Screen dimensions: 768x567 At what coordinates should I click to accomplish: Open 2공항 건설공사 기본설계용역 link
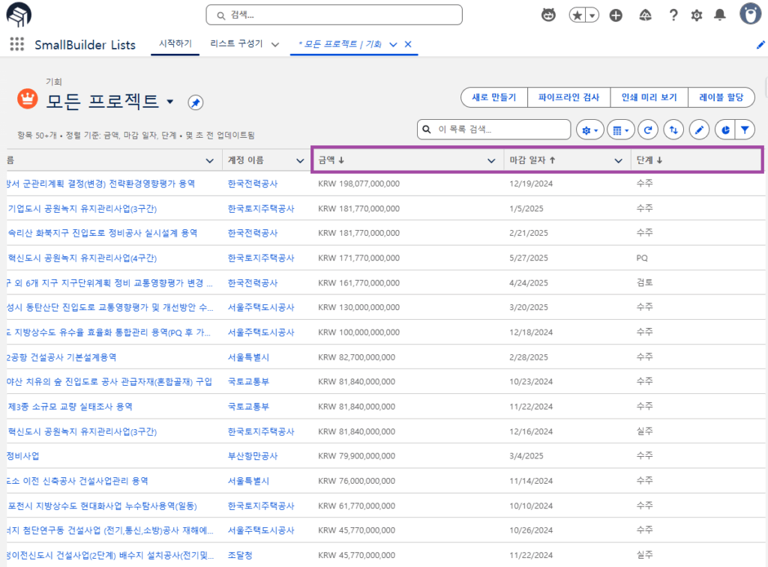(61, 357)
